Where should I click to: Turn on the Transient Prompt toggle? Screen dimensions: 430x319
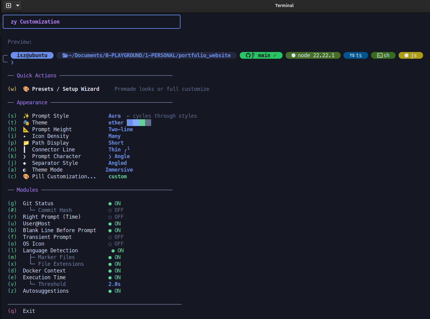coord(116,237)
